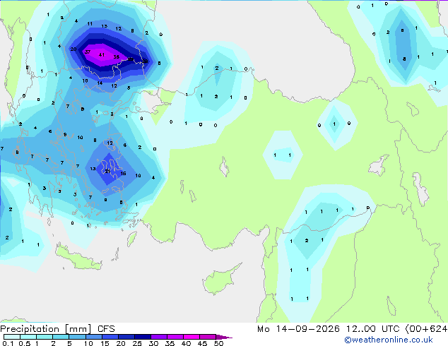
Task: Select the 30–35 mm purple legend swatch
Action: pos(159,337)
